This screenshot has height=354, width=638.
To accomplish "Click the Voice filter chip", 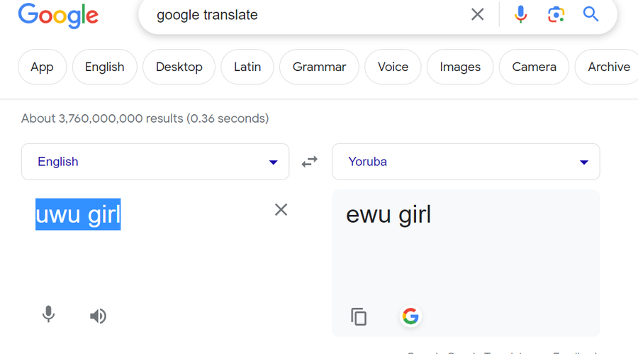I will pyautogui.click(x=393, y=67).
